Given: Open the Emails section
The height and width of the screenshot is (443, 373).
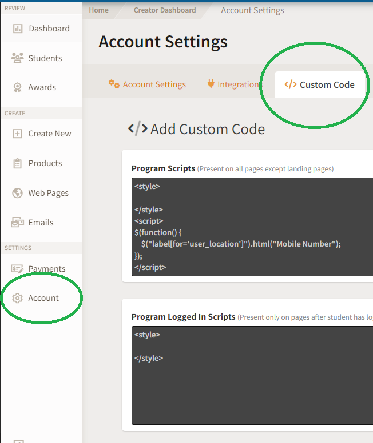Looking at the screenshot, I should coord(42,223).
